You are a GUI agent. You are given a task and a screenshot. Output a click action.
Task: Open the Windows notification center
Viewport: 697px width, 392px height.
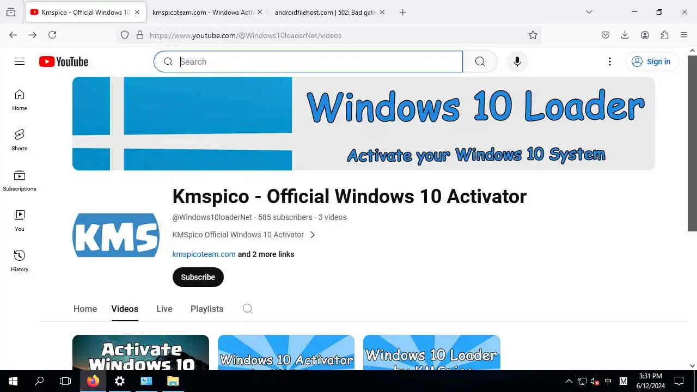679,381
